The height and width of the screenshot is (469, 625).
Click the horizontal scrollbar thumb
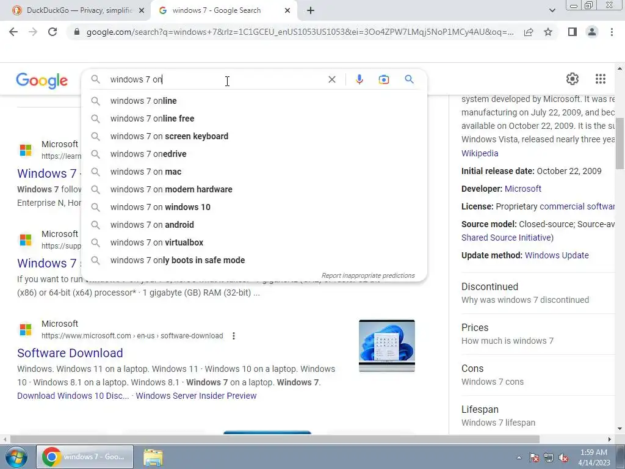pos(275,439)
